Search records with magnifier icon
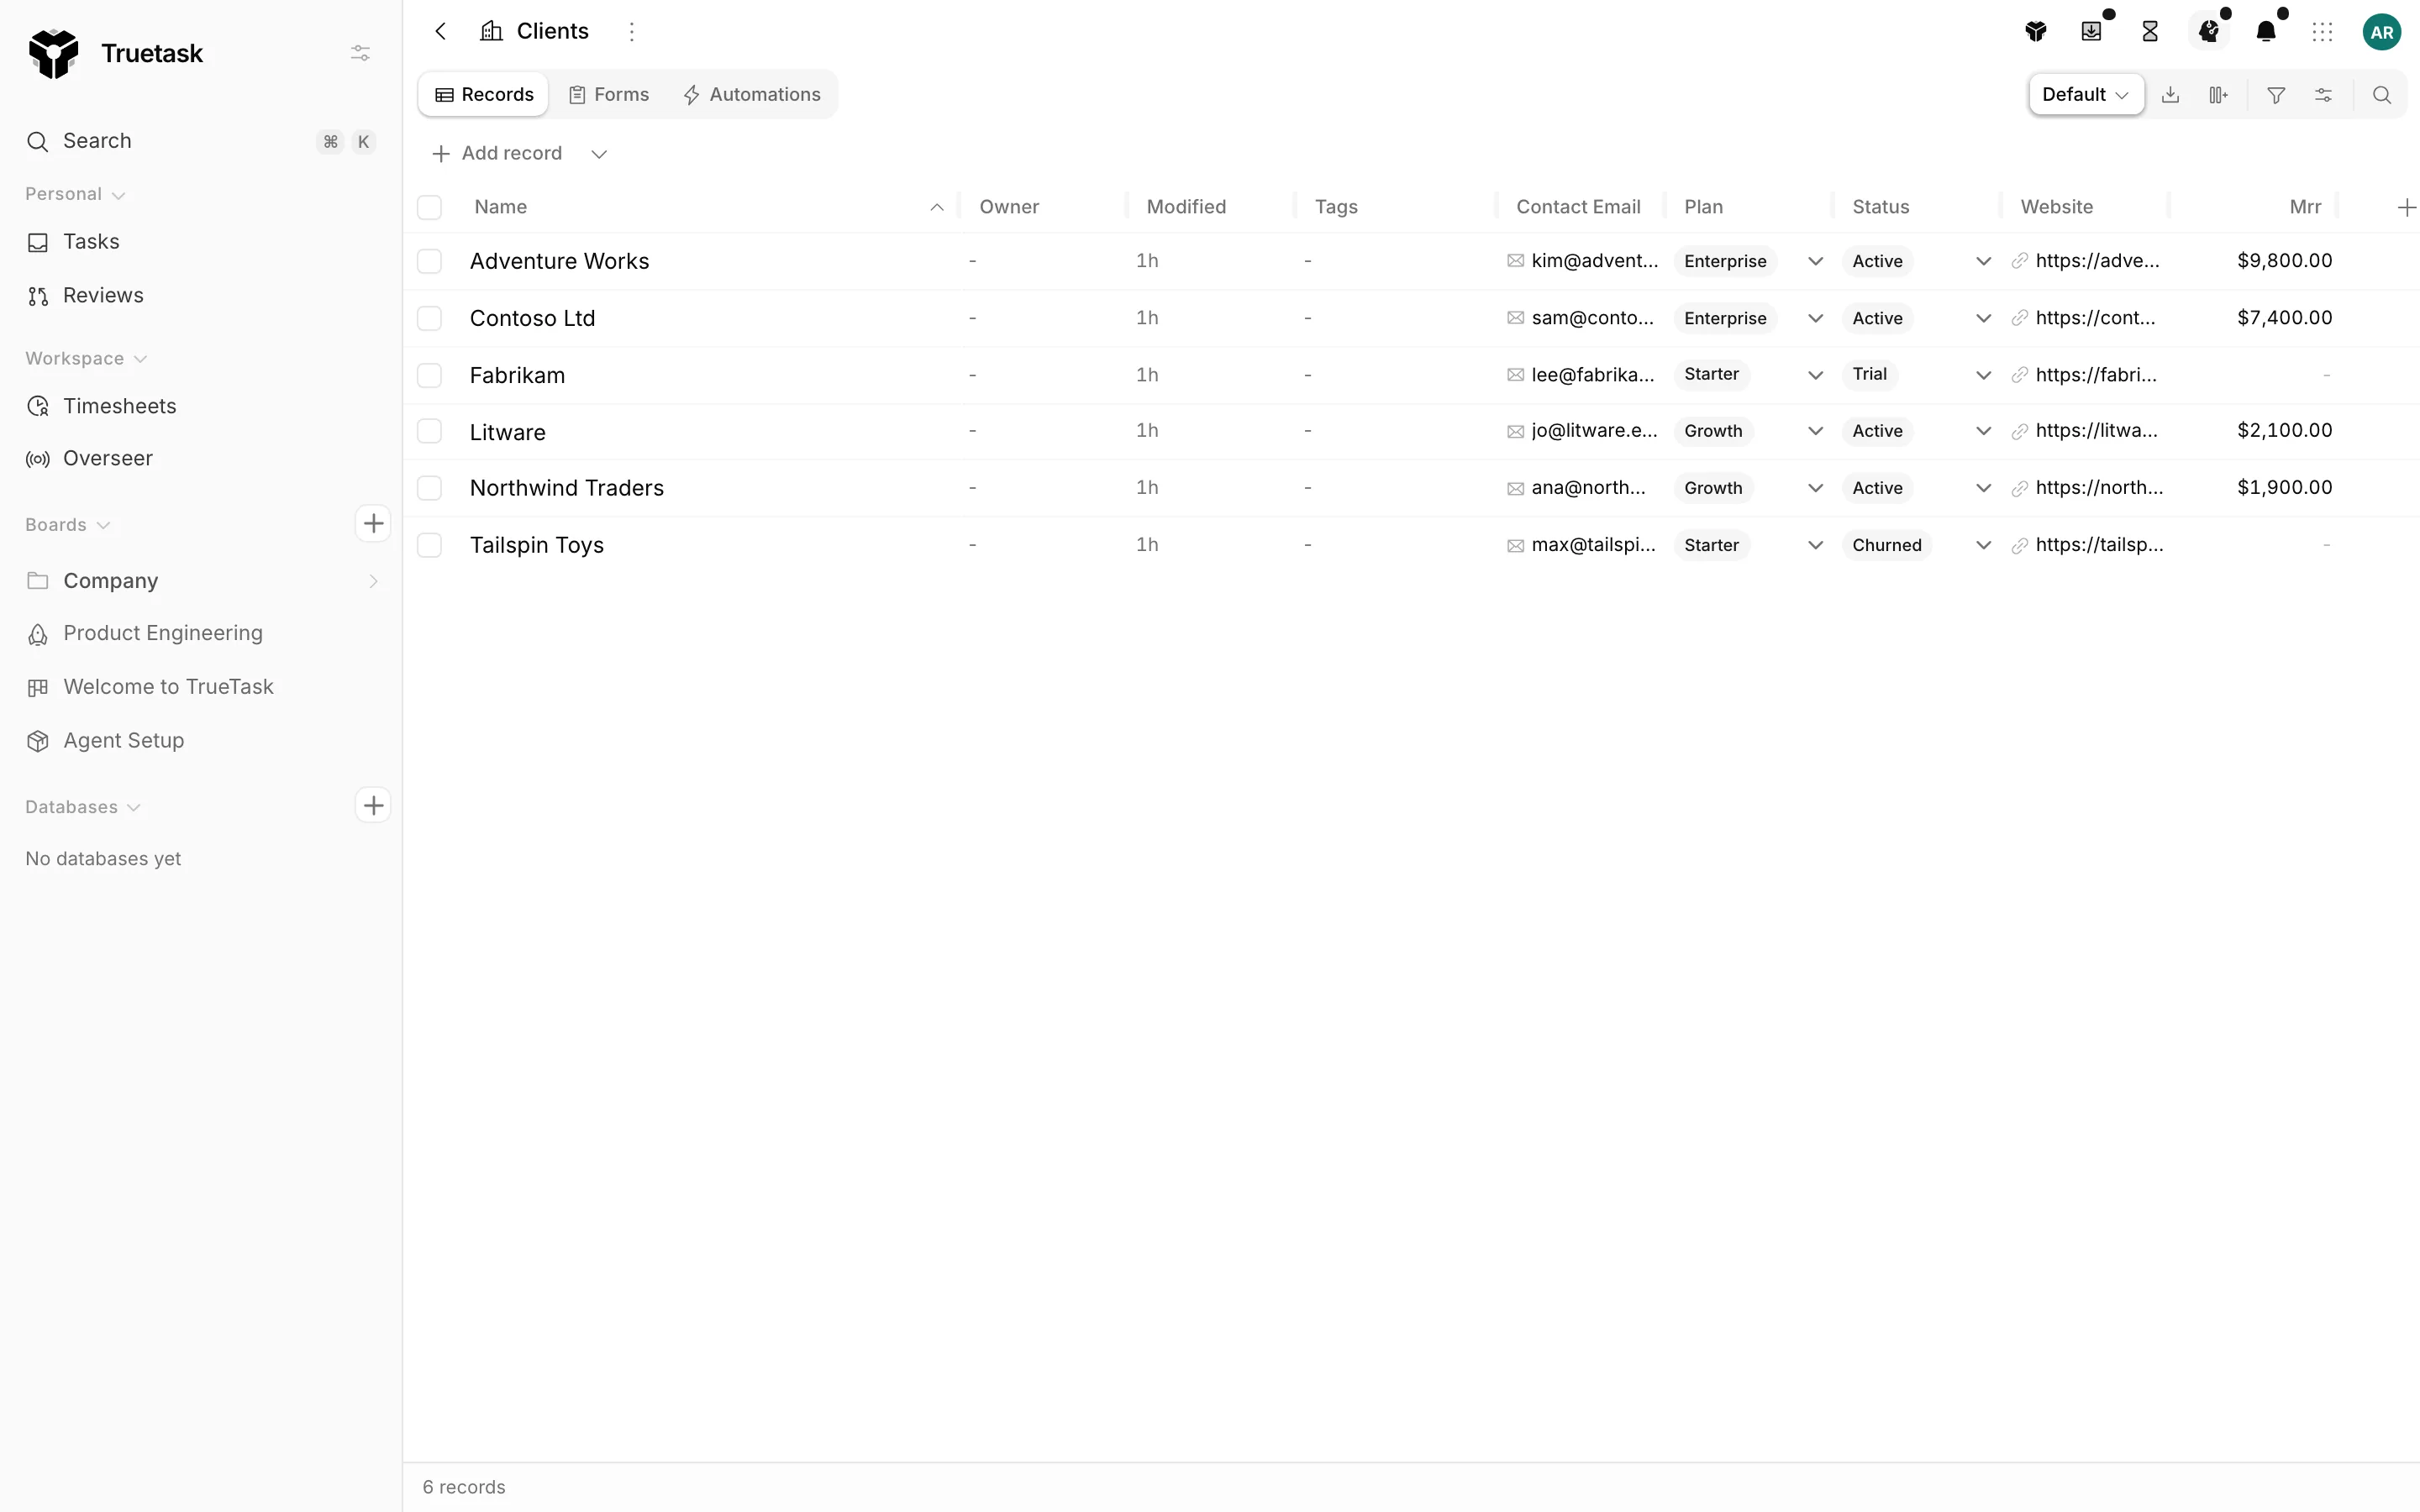The width and height of the screenshot is (2420, 1512). pos(2382,95)
